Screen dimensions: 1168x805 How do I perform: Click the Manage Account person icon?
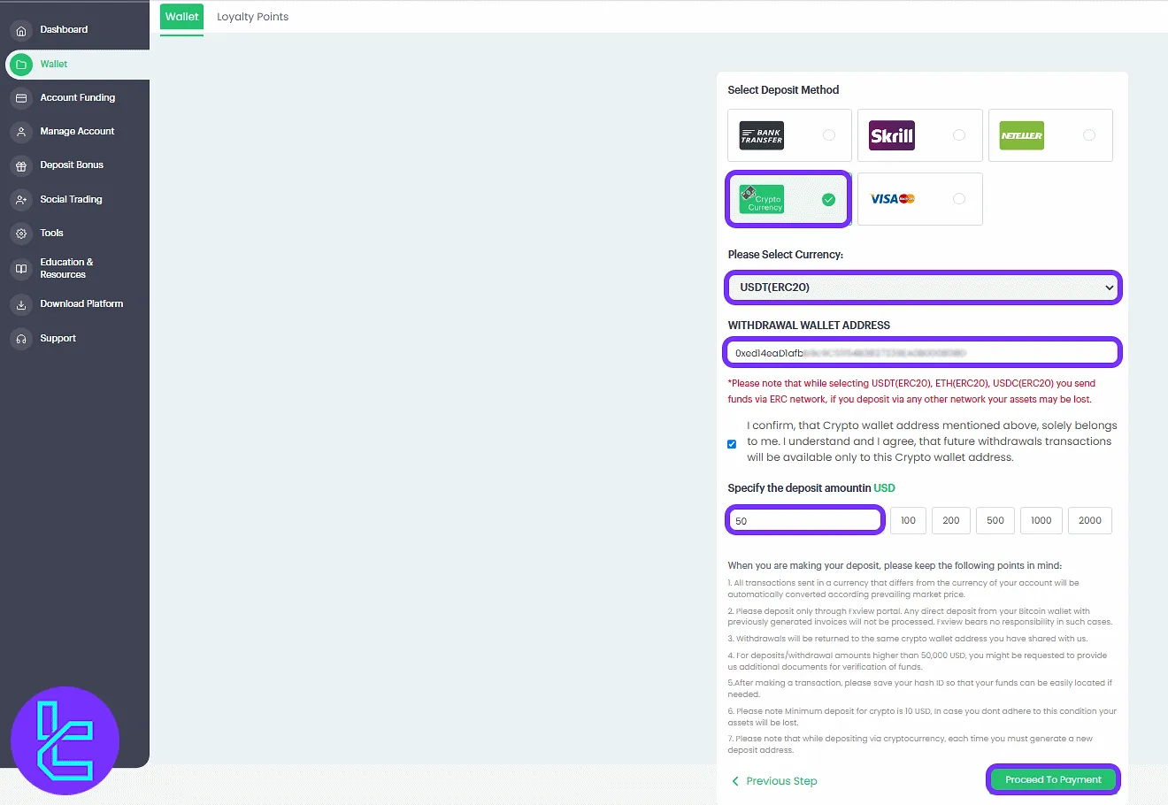click(x=21, y=132)
